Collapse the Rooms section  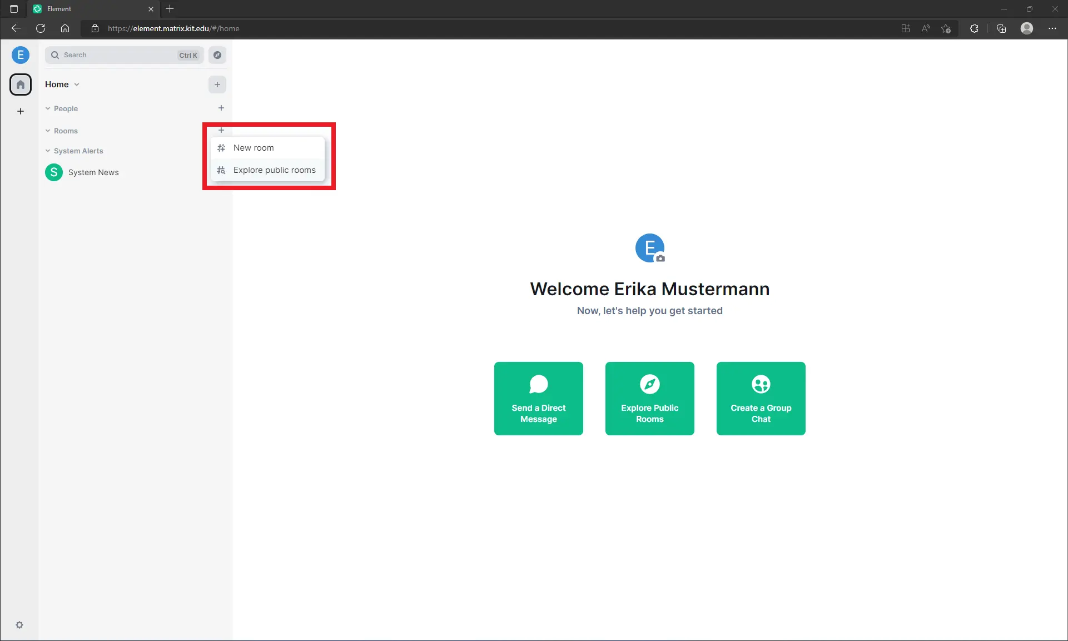(x=48, y=131)
